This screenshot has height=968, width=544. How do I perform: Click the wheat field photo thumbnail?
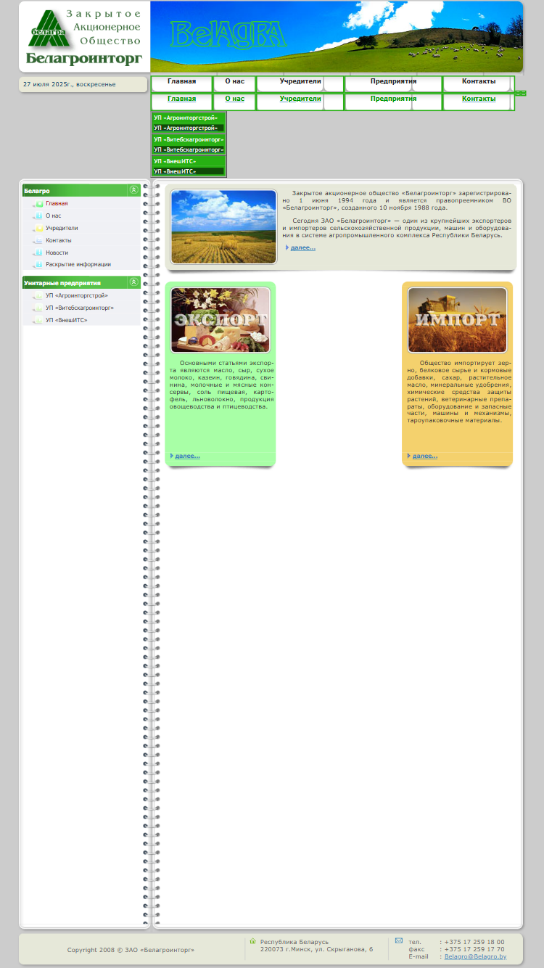(223, 227)
